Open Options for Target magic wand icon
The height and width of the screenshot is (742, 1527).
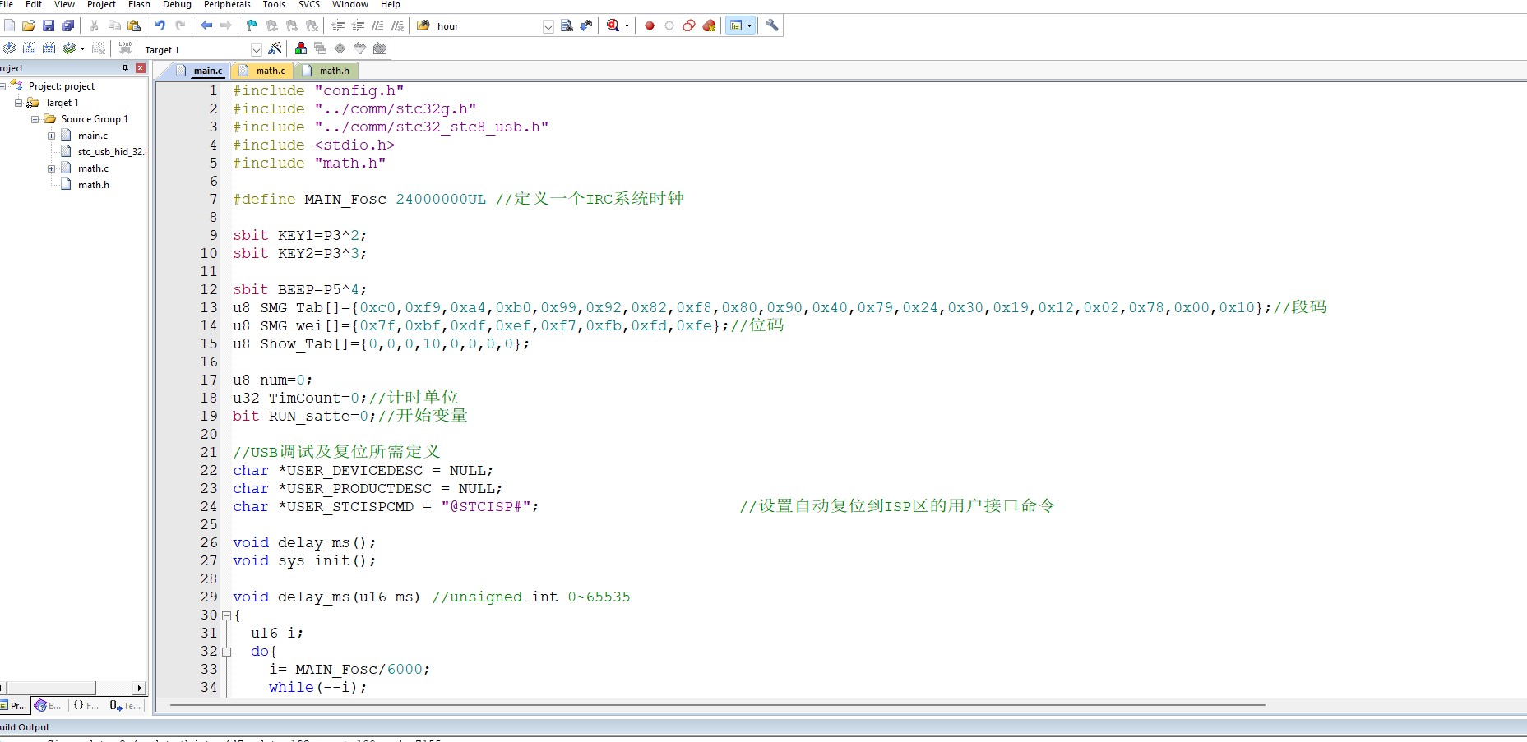pyautogui.click(x=275, y=48)
